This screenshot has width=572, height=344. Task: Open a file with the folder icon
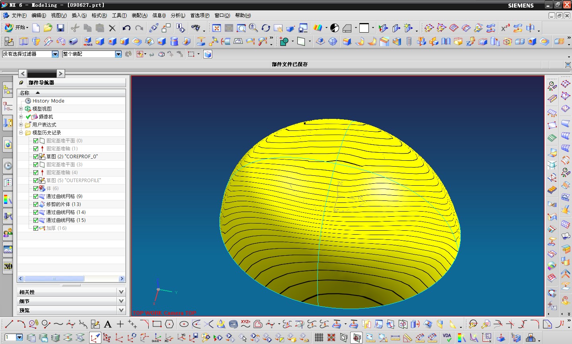[48, 28]
